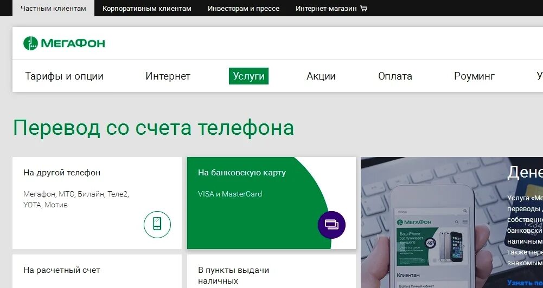The width and height of the screenshot is (543, 288).
Task: Open Инвесторам и прессе section
Action: [244, 8]
